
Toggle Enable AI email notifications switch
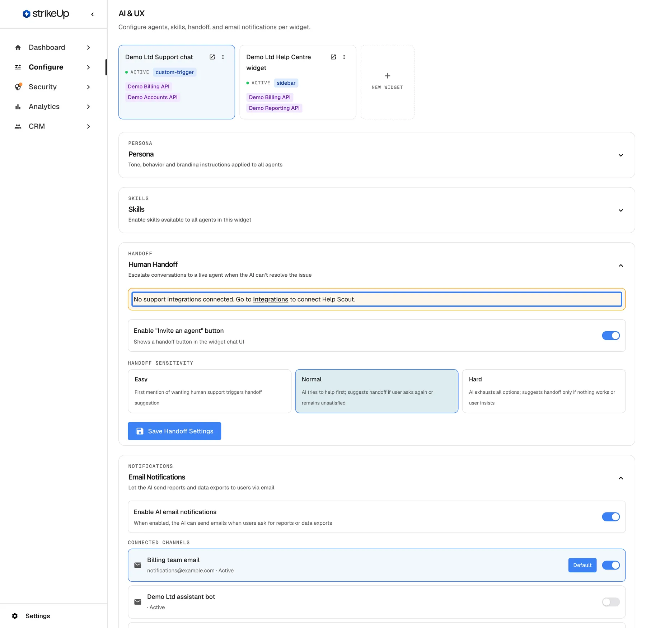(611, 517)
